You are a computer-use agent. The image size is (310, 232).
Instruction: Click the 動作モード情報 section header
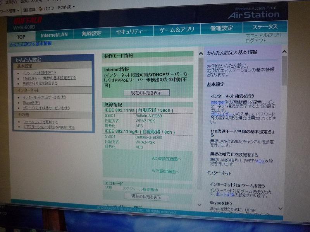coord(148,56)
